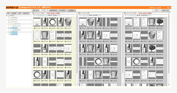The width and height of the screenshot is (177, 93).
Task: Select thumbnail 意匠1511123 in カテゴリ4 pane
Action: 37,22
